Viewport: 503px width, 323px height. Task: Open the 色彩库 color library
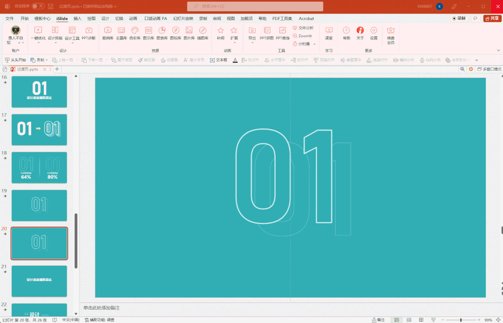[x=135, y=33]
